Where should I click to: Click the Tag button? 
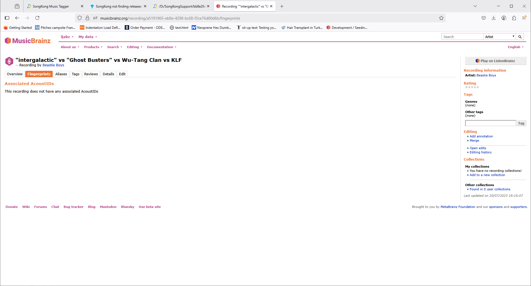tap(521, 123)
